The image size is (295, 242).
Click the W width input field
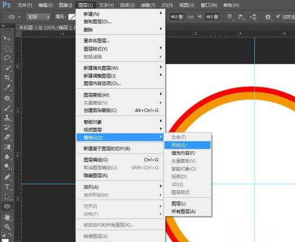(x=177, y=17)
